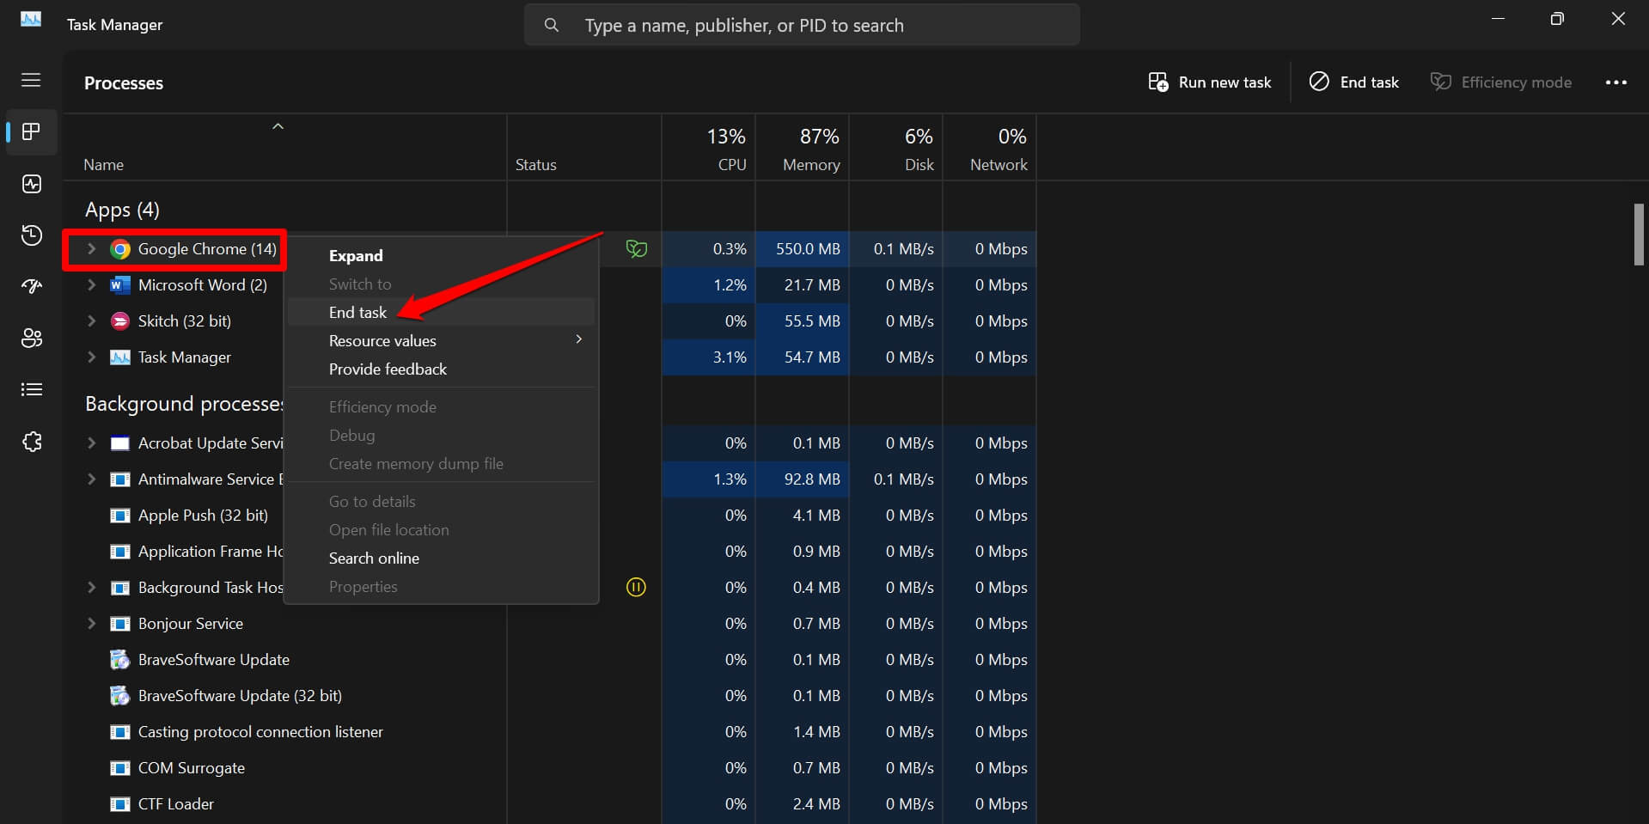Expand the Microsoft Word process group
This screenshot has height=824, width=1649.
click(91, 285)
